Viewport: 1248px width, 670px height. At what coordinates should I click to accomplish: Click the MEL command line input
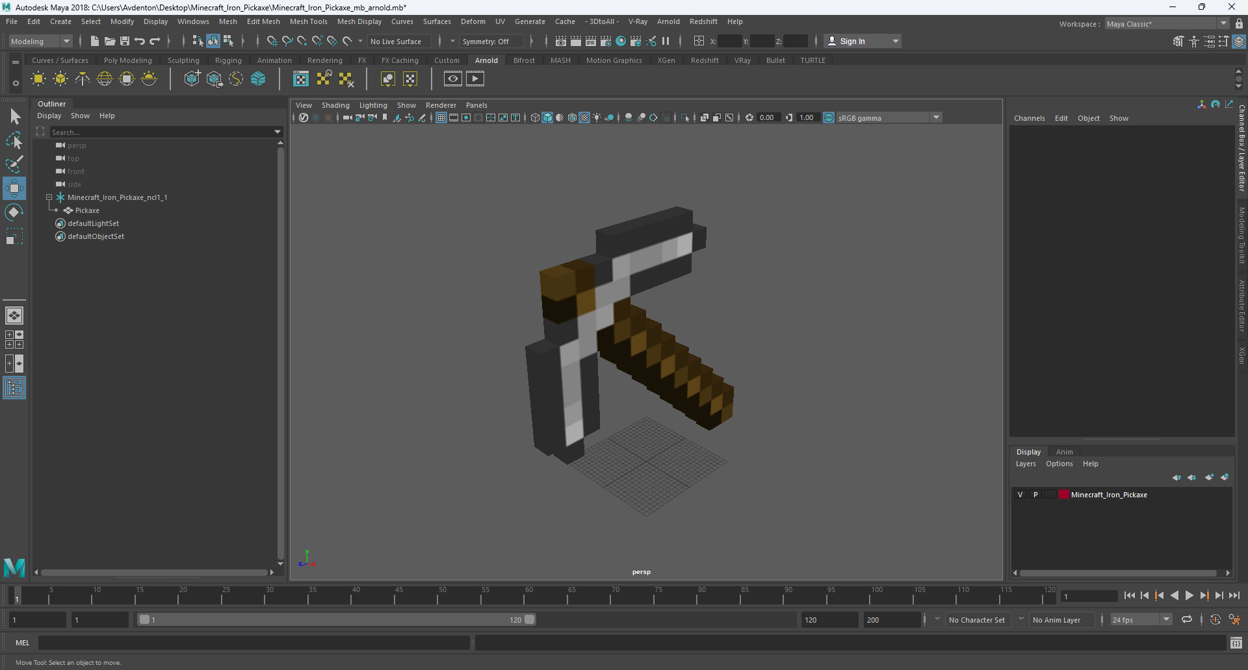253,643
